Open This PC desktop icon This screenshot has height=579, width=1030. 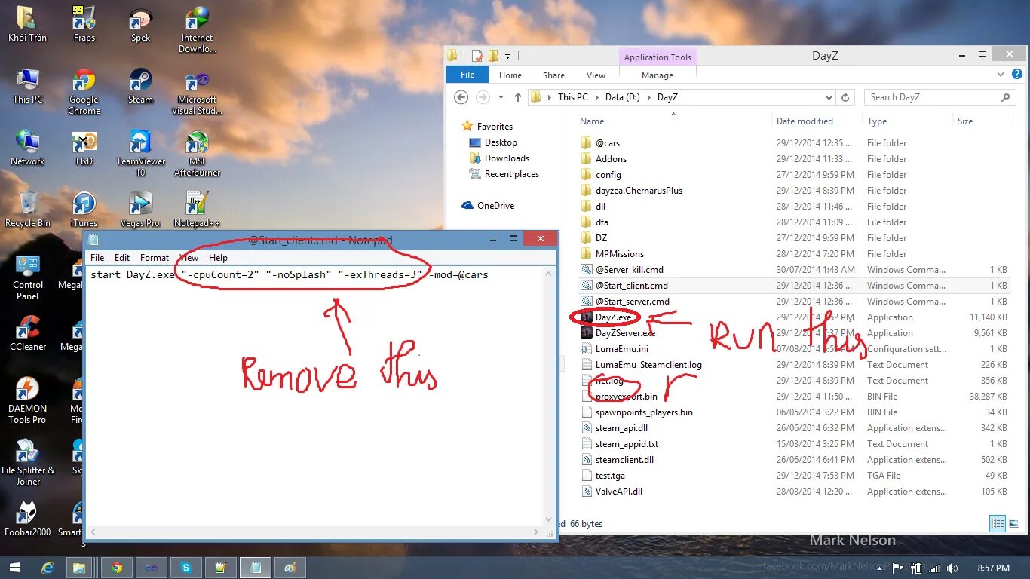[28, 86]
